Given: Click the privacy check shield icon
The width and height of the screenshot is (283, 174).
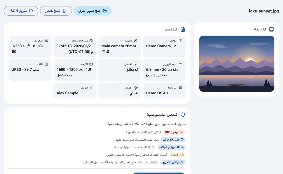Looking at the screenshot, I should point(183,115).
